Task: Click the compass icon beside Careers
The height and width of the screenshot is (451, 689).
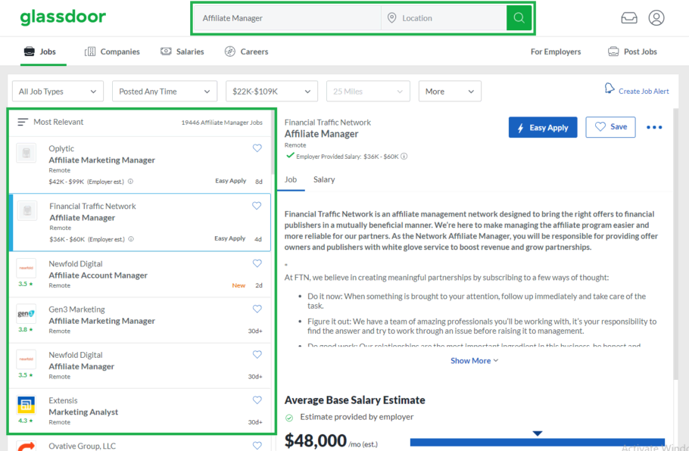Action: click(230, 51)
